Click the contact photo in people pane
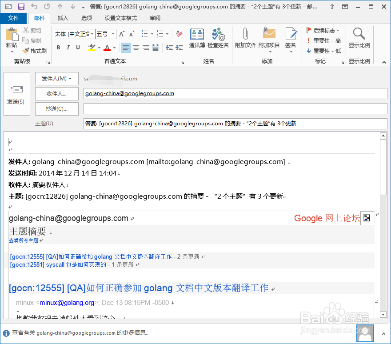This screenshot has height=344, width=391. pos(365,333)
